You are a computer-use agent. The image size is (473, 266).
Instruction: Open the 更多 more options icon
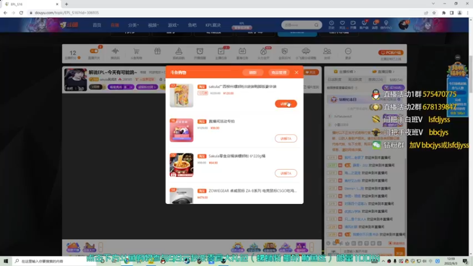pyautogui.click(x=348, y=53)
